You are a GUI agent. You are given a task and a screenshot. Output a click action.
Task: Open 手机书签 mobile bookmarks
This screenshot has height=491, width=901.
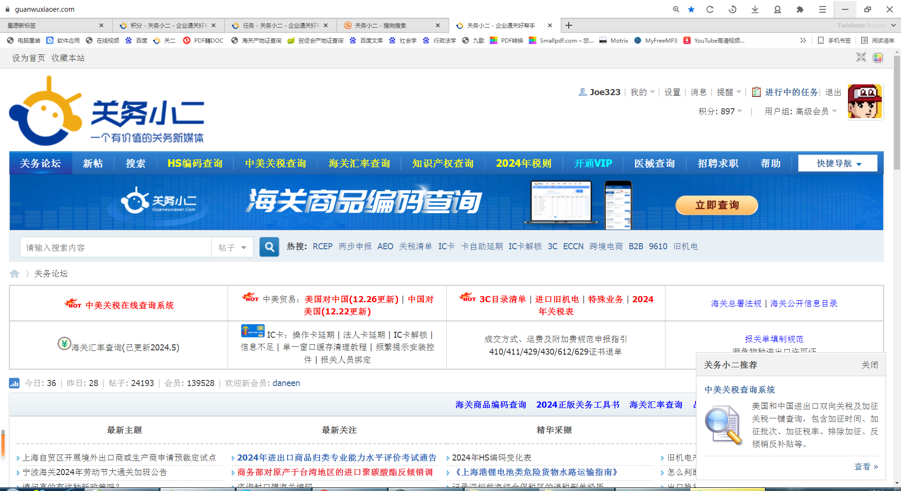point(834,41)
